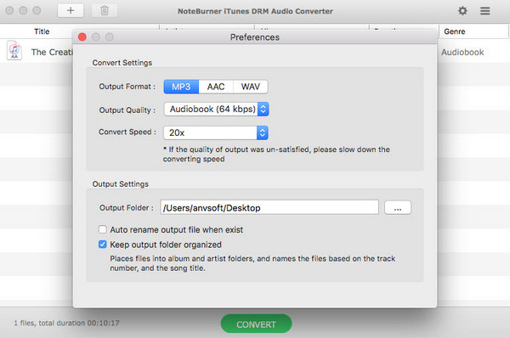This screenshot has height=338, width=510.
Task: Enable Auto rename output file when exist
Action: point(103,229)
